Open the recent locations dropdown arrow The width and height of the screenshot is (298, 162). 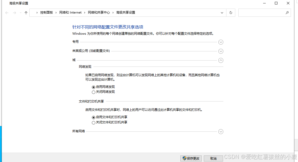tap(21, 13)
